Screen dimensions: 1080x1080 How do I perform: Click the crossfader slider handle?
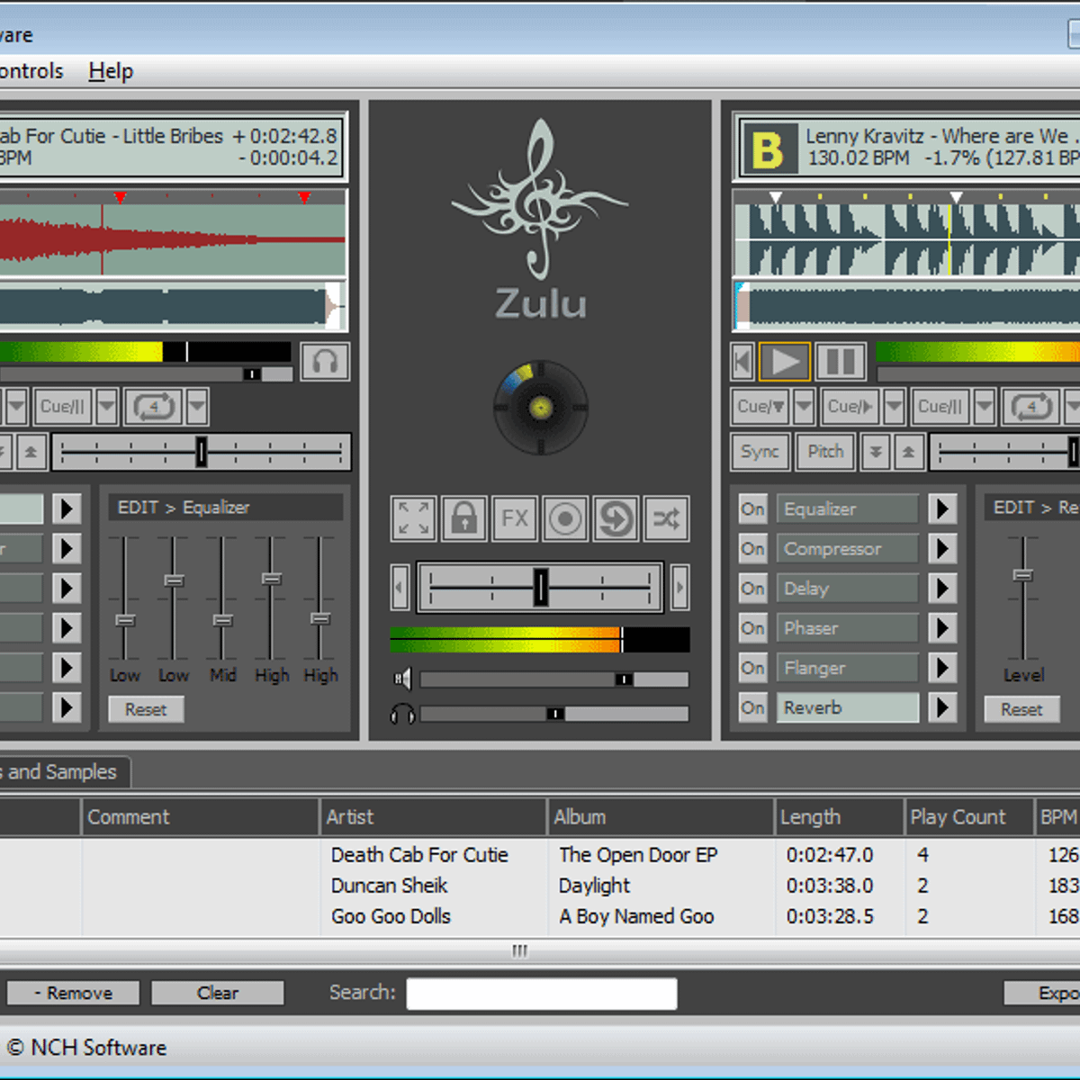(x=540, y=587)
